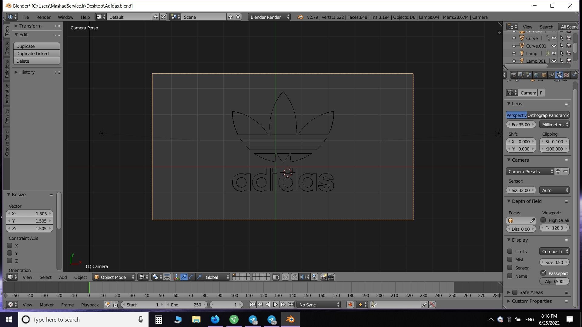Screen dimensions: 582x327
Task: Open the Object properties tab
Action: click(544, 75)
